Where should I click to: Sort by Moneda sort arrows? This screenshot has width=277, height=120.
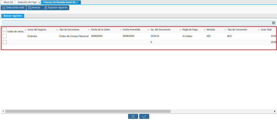[225, 30]
